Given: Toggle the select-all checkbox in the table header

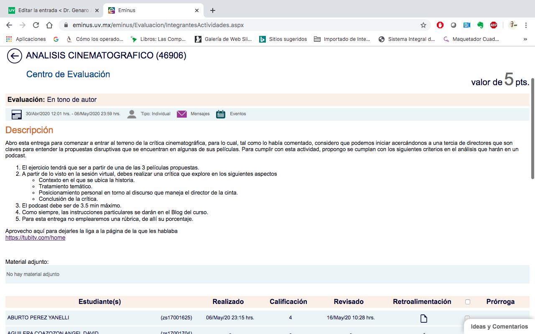Looking at the screenshot, I should [x=468, y=302].
